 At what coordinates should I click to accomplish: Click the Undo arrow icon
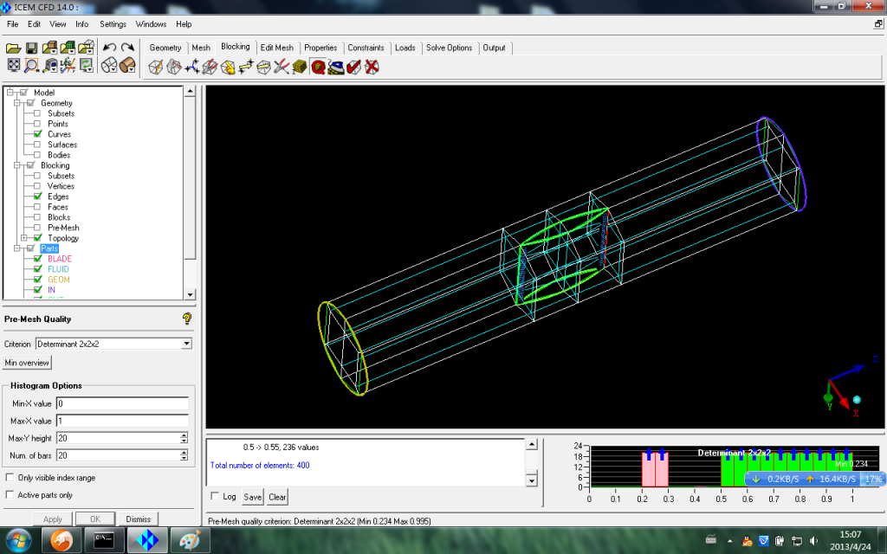point(109,48)
